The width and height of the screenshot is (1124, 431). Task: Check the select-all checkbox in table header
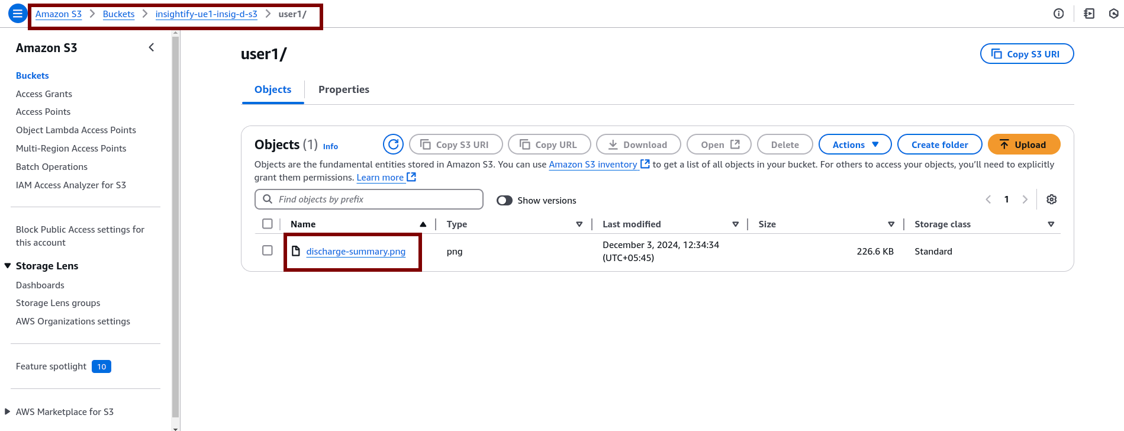click(x=268, y=224)
